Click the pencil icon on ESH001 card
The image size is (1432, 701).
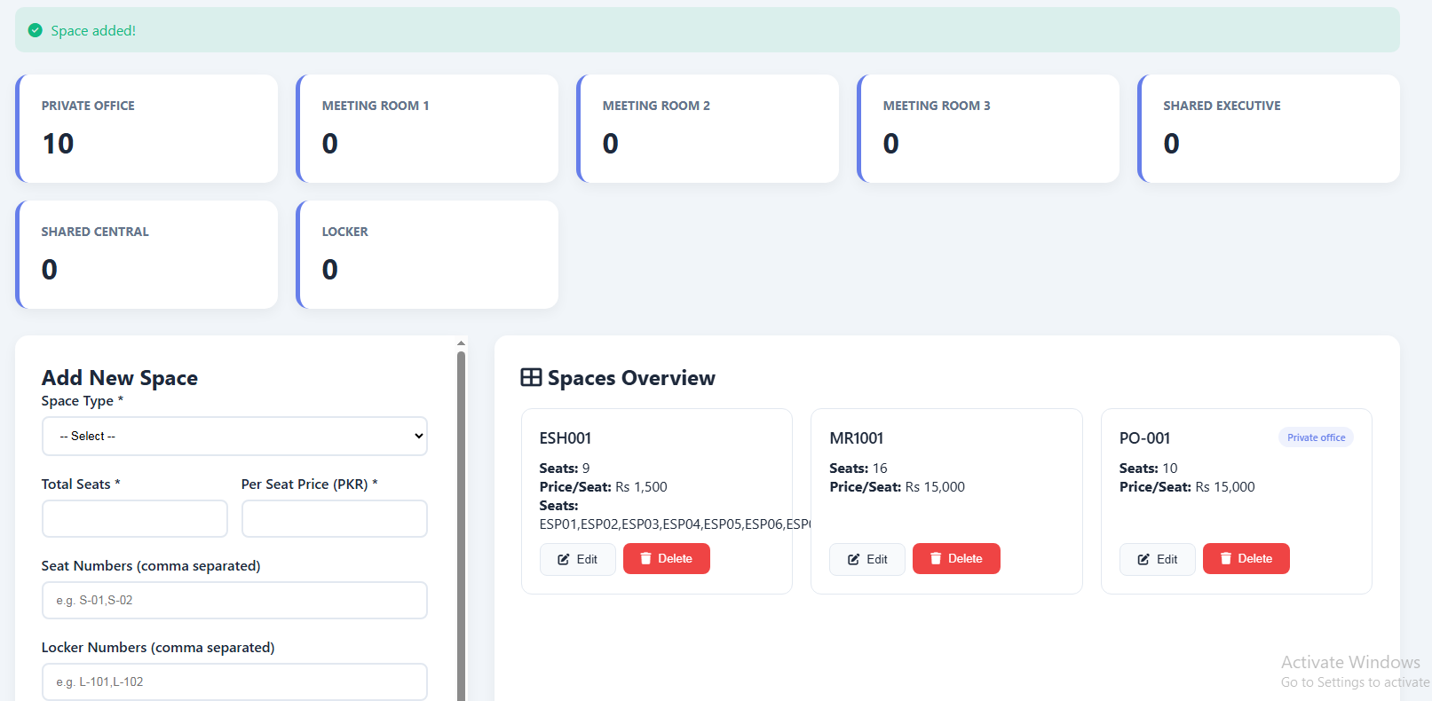564,560
